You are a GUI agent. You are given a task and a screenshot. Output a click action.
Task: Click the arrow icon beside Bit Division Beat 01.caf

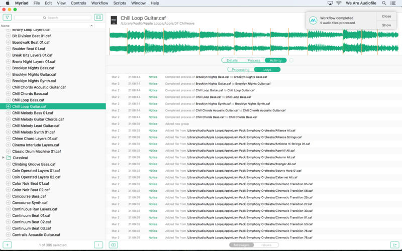8,36
